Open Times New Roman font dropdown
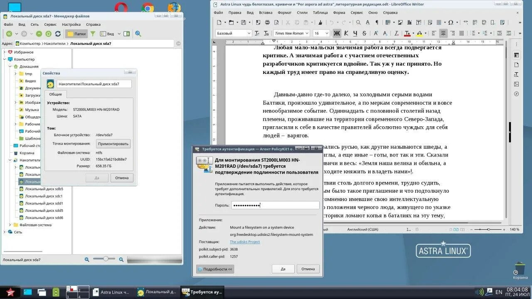The height and width of the screenshot is (299, 532). tap(307, 33)
